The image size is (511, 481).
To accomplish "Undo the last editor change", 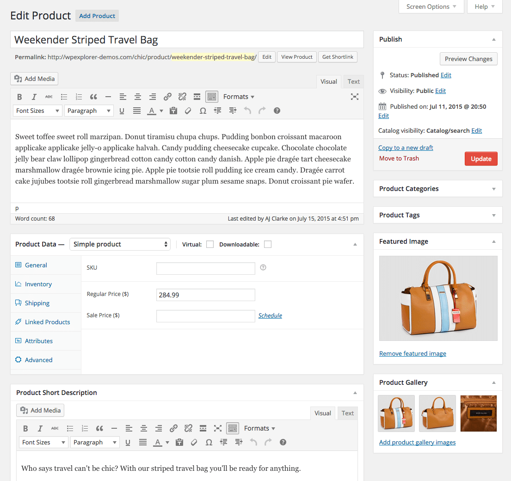I will tap(247, 111).
